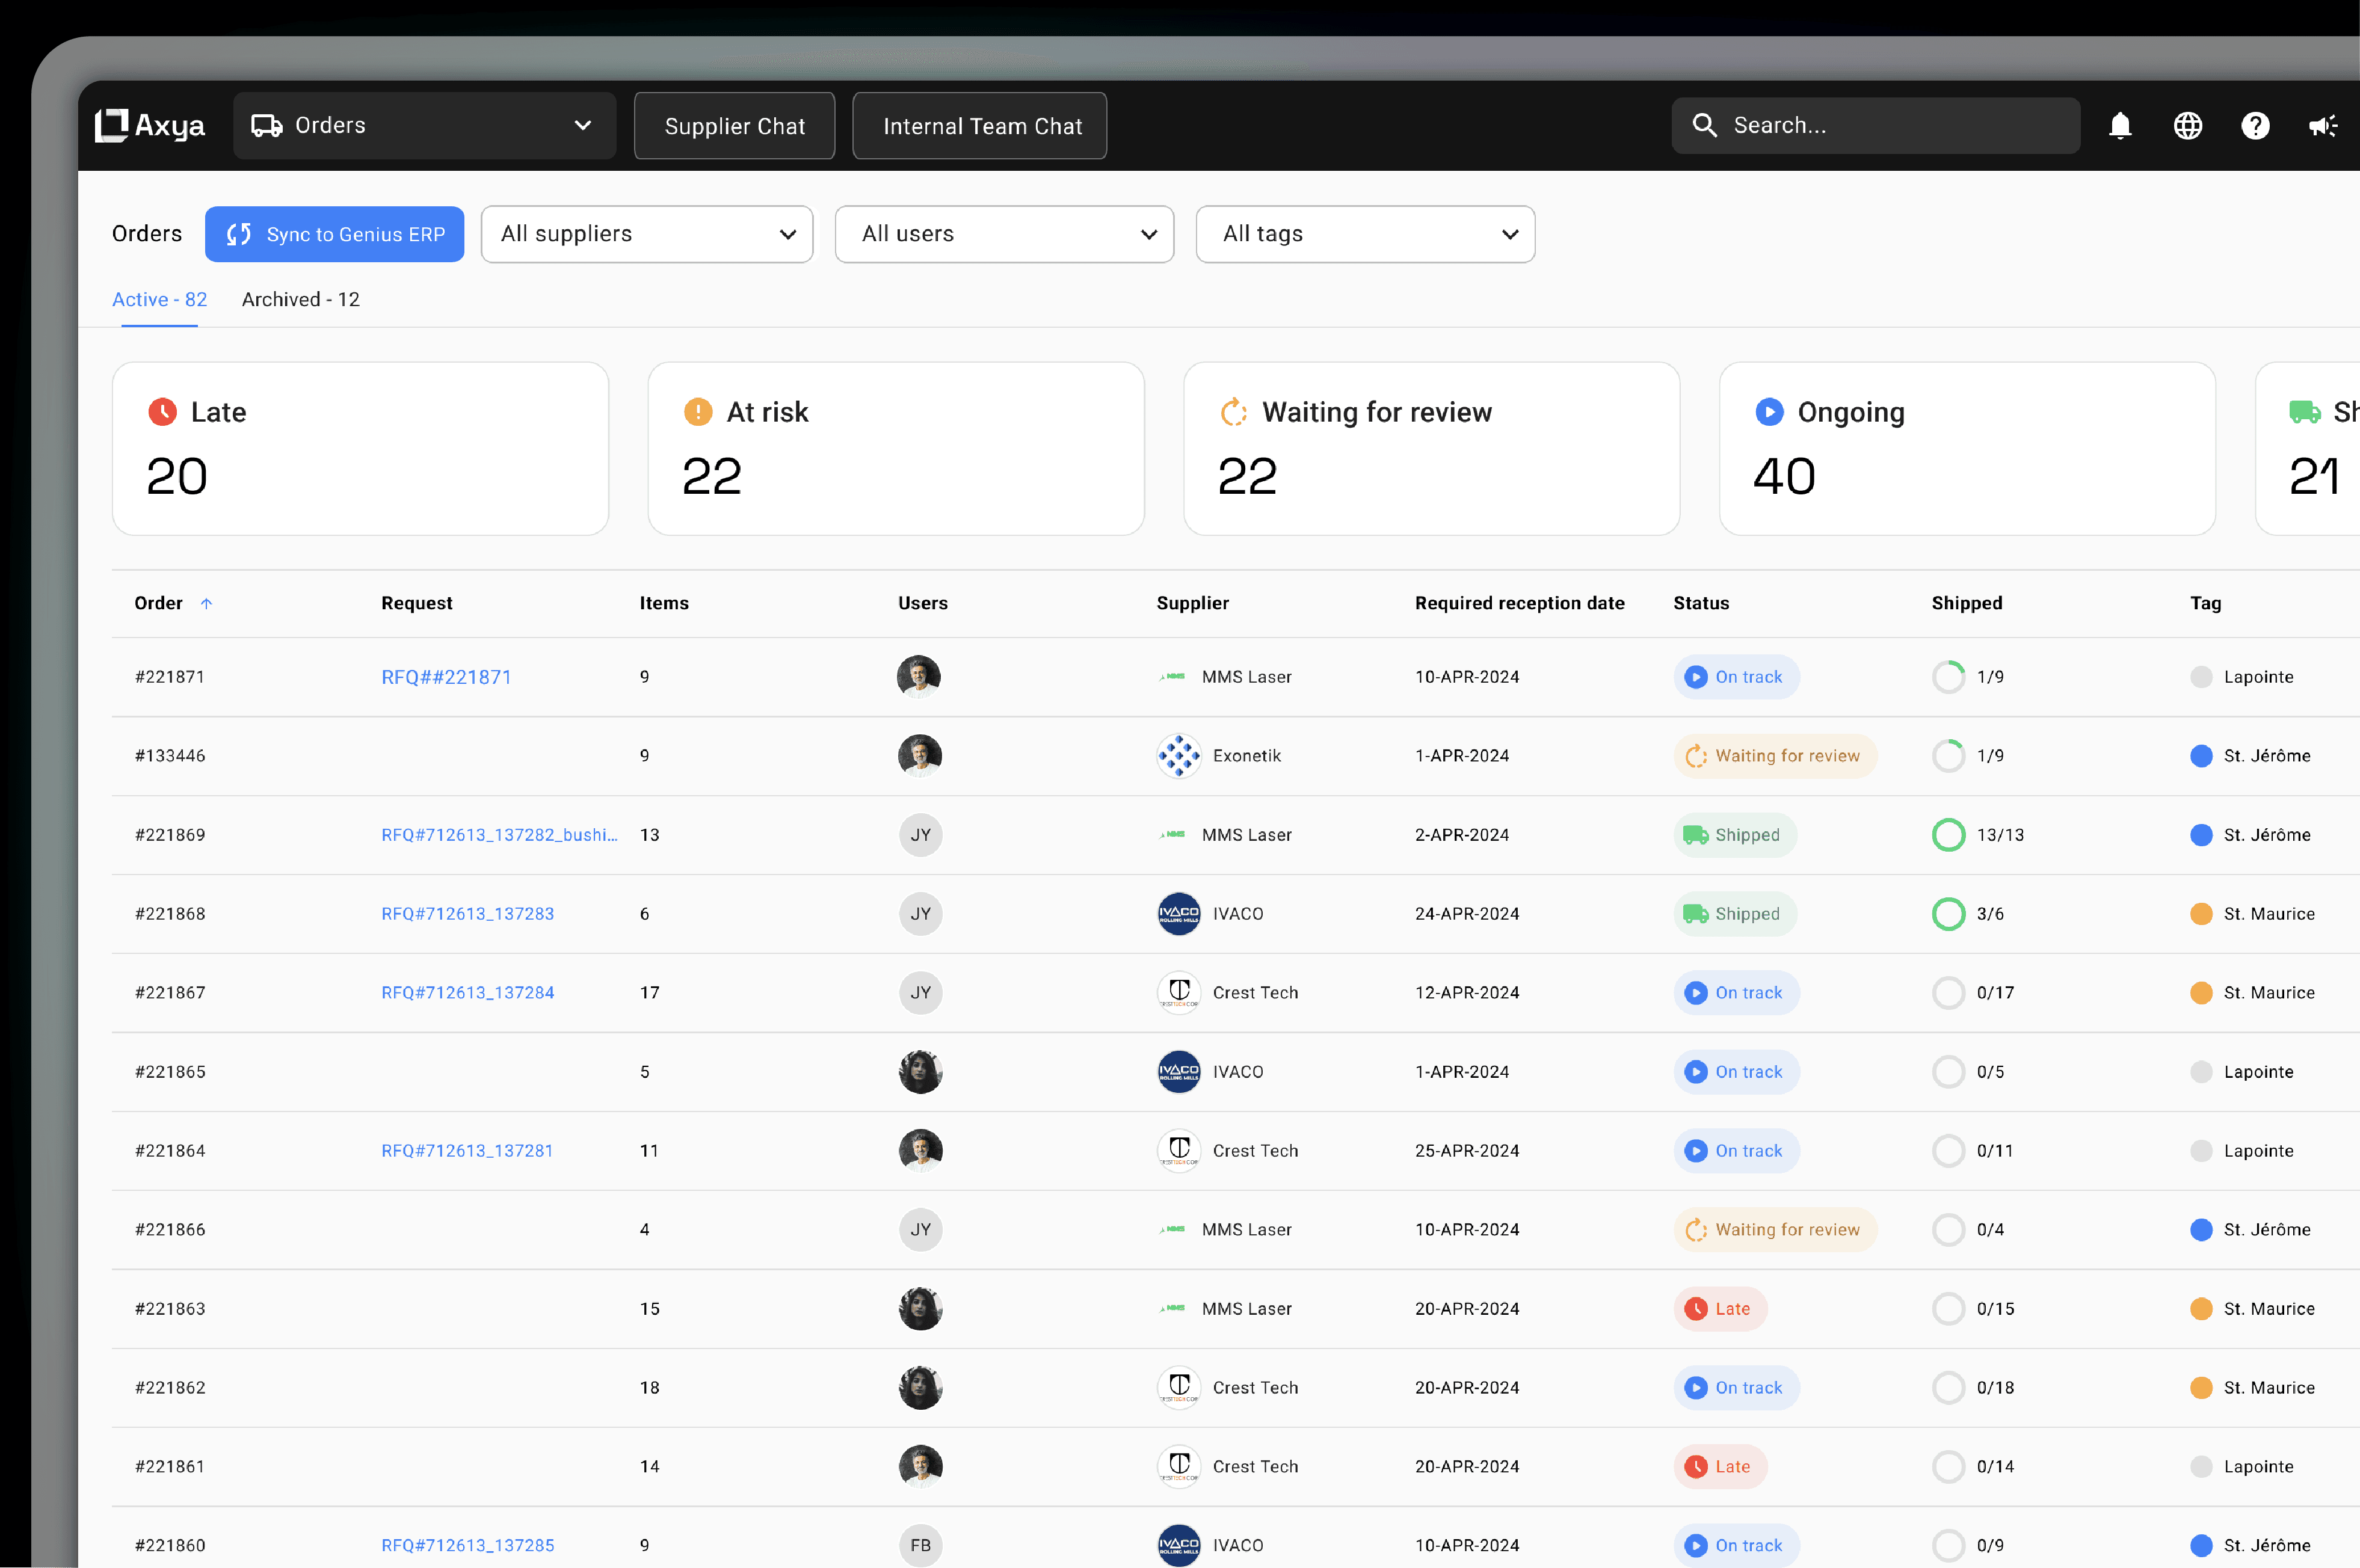Click the Axya logo

click(x=150, y=126)
